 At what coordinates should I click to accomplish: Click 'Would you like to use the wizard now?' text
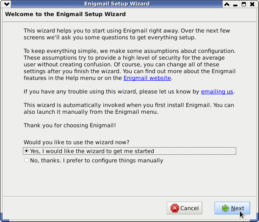point(77,142)
